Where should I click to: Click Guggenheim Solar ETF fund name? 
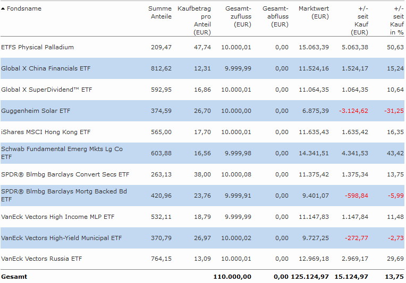point(36,111)
